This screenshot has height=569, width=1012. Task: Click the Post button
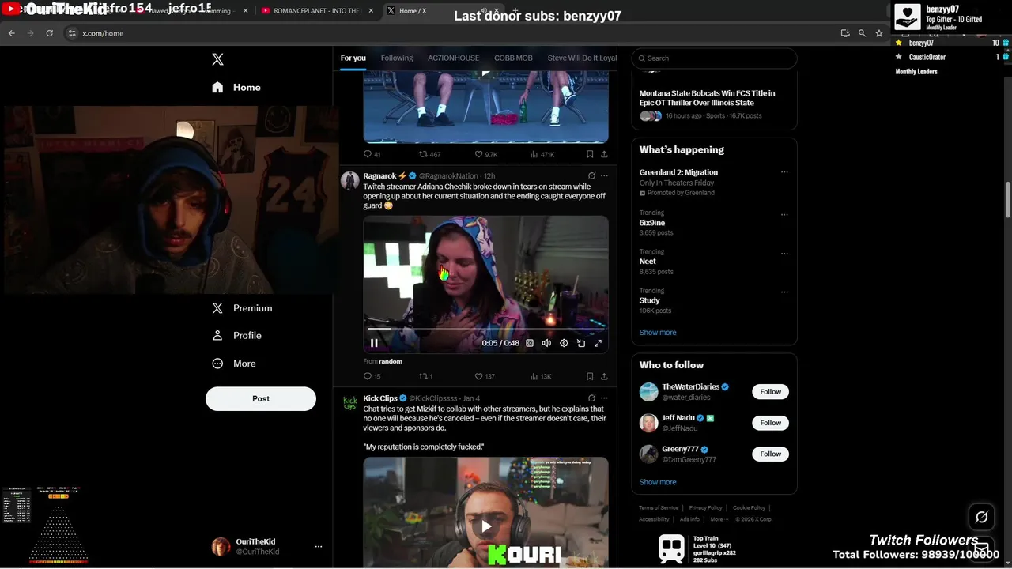261,399
